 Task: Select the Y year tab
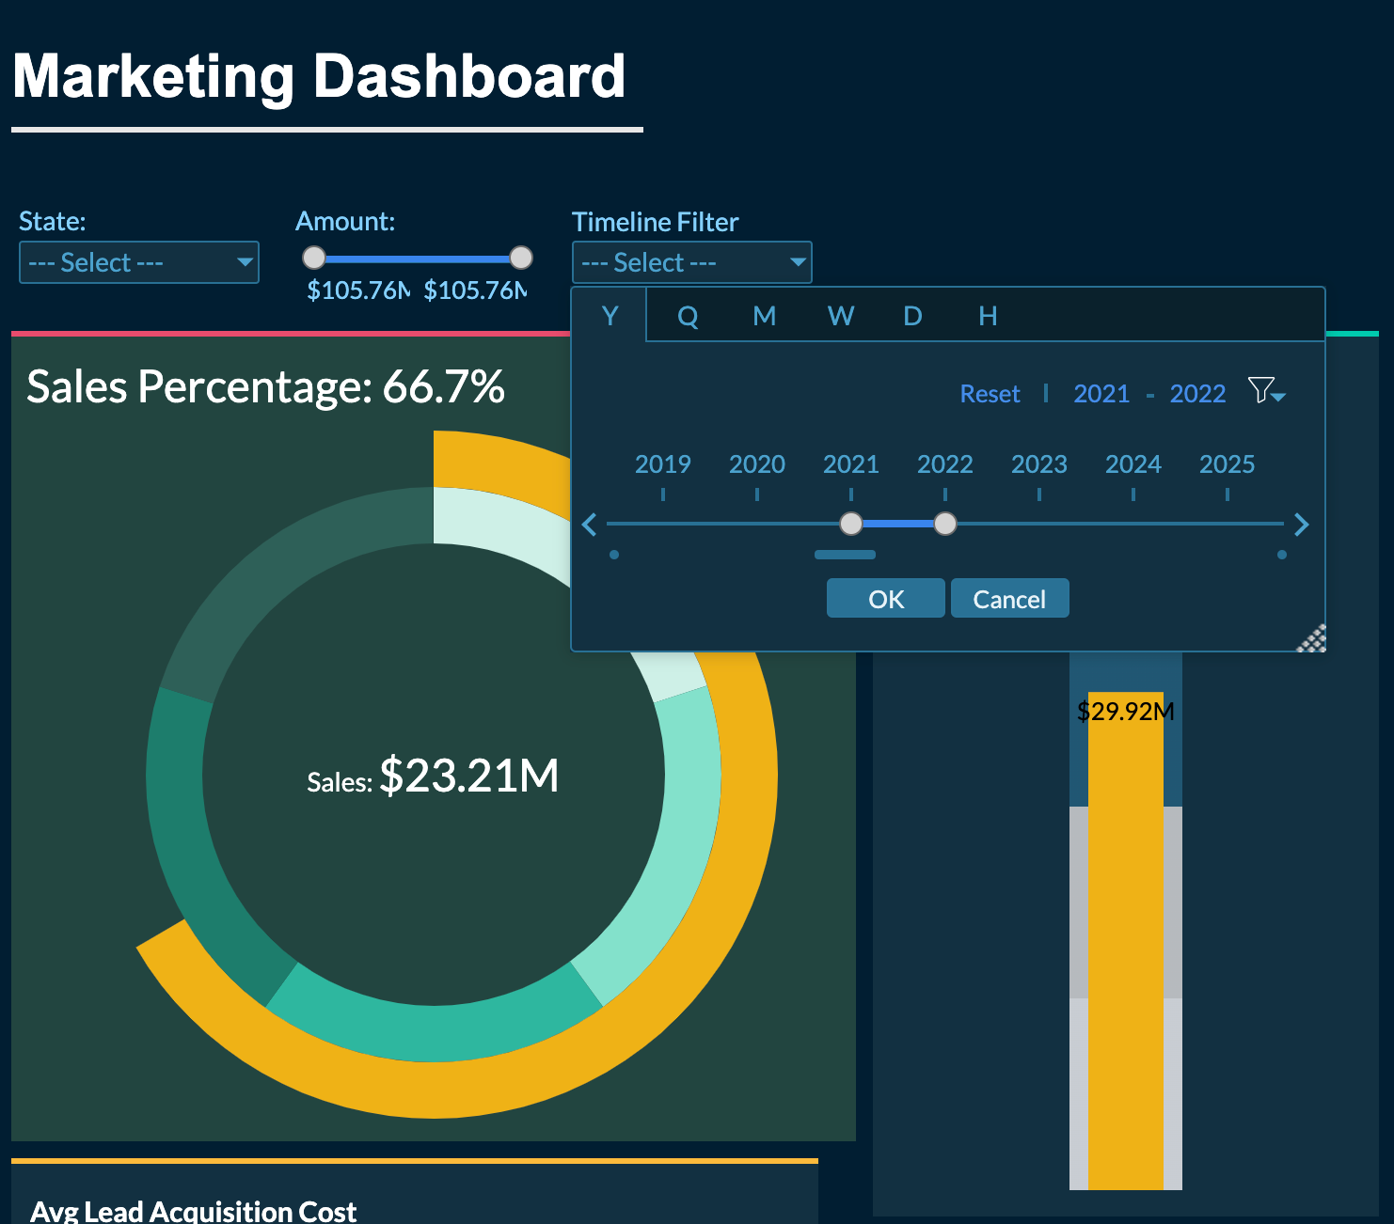click(x=610, y=316)
